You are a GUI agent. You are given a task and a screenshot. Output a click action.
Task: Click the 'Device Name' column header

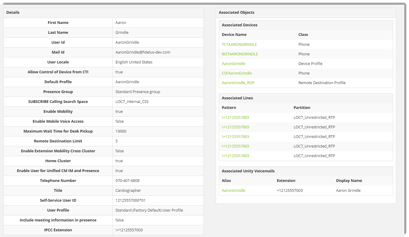click(x=234, y=34)
